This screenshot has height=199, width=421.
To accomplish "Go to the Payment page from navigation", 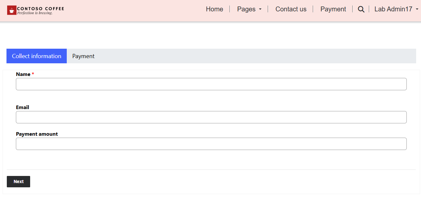I will point(333,9).
